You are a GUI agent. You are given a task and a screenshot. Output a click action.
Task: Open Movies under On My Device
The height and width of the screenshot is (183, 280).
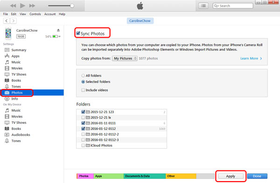[17, 116]
